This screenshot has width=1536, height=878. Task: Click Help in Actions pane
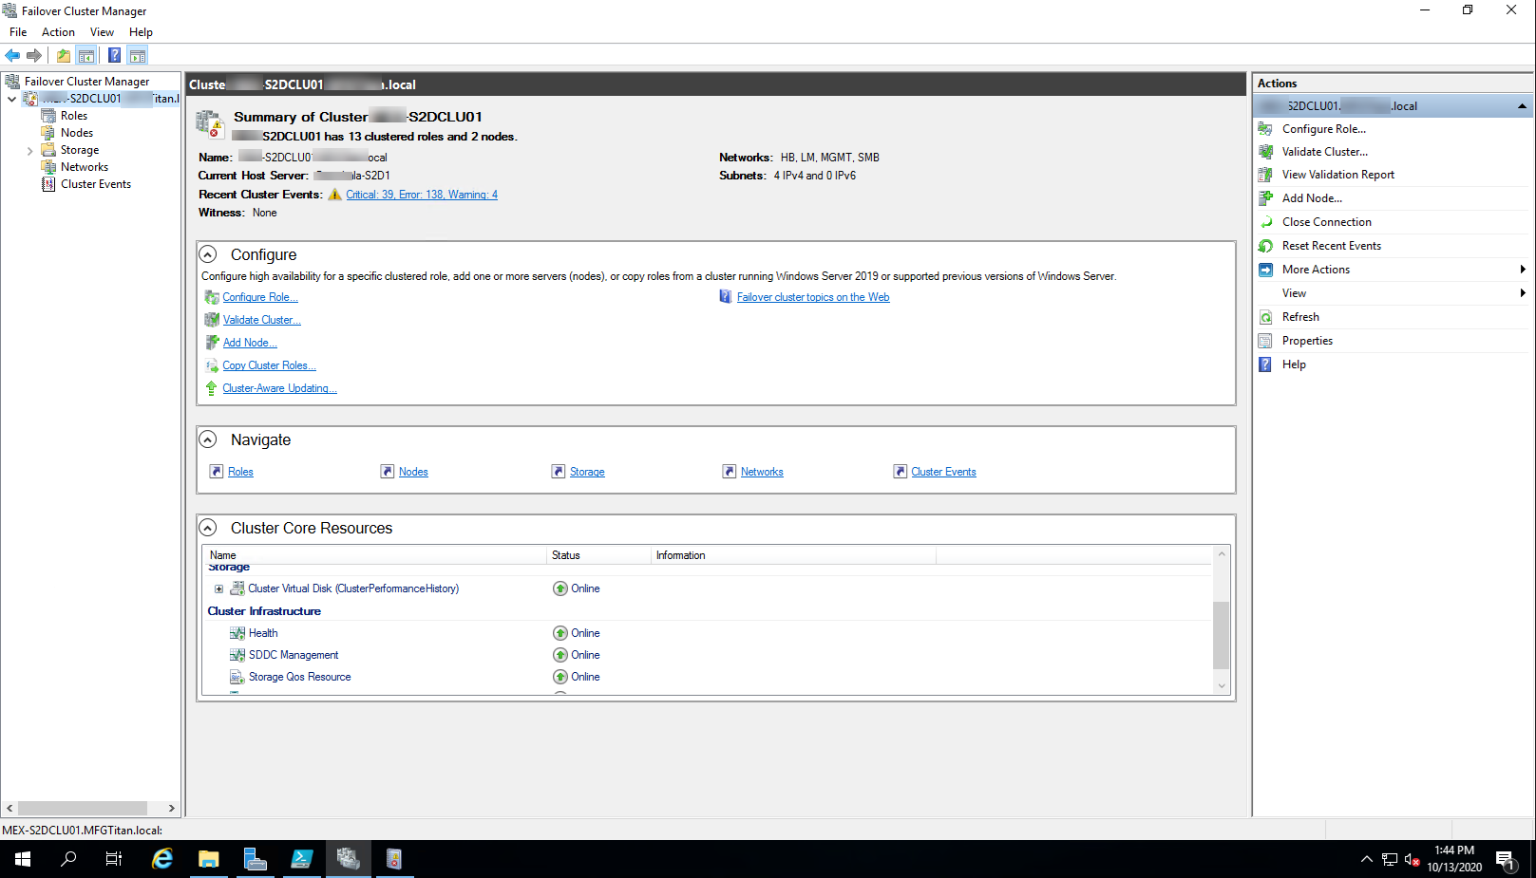pos(1294,364)
